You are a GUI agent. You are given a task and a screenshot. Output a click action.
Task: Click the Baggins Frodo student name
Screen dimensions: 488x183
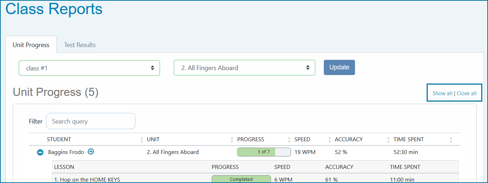pyautogui.click(x=66, y=152)
